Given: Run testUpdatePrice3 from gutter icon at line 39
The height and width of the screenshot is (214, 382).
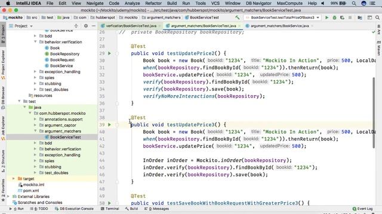Looking at the screenshot, I should 109,124.
